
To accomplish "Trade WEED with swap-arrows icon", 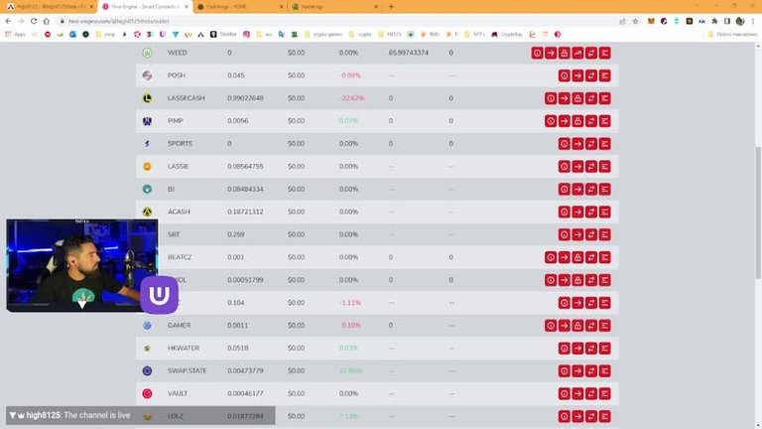I will pyautogui.click(x=591, y=53).
